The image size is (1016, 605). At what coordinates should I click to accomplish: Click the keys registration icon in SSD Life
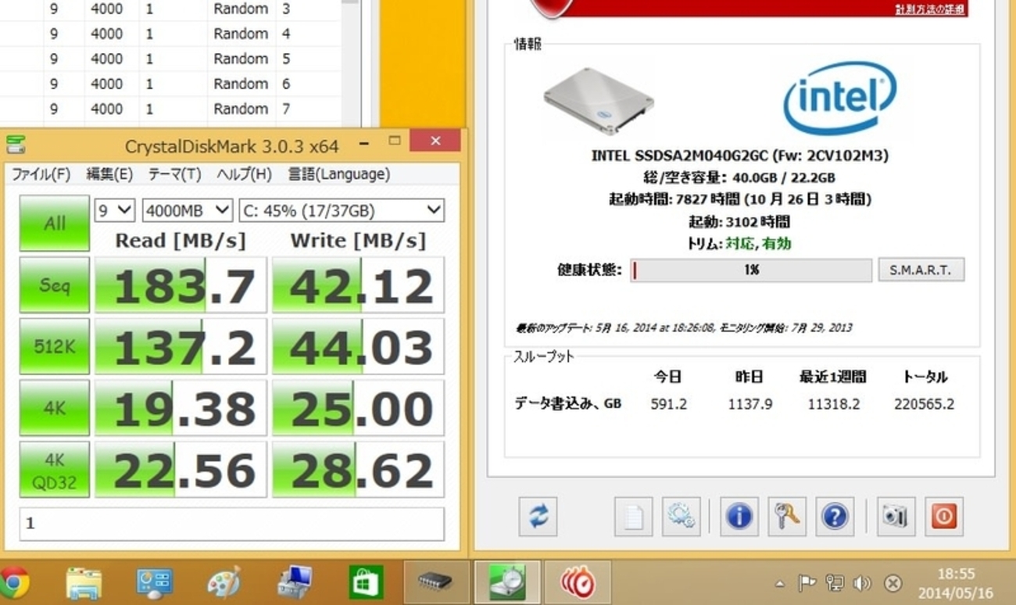click(x=786, y=516)
